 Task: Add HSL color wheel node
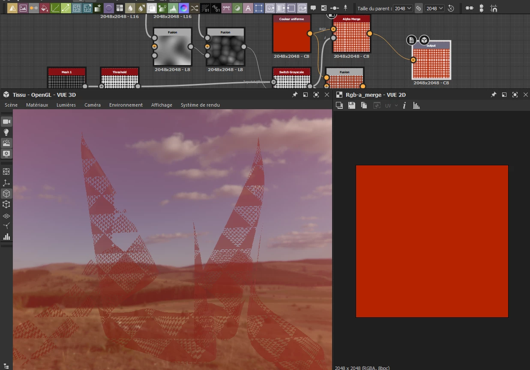(184, 8)
